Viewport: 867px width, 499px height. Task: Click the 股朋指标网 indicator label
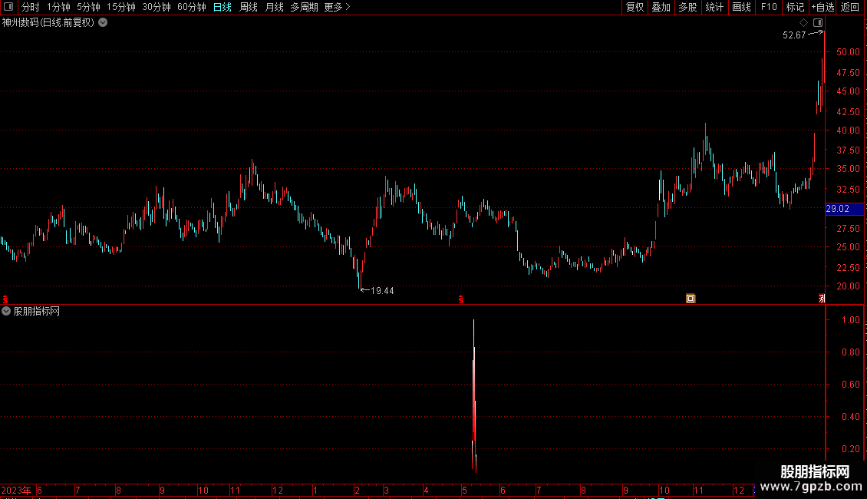pos(37,312)
